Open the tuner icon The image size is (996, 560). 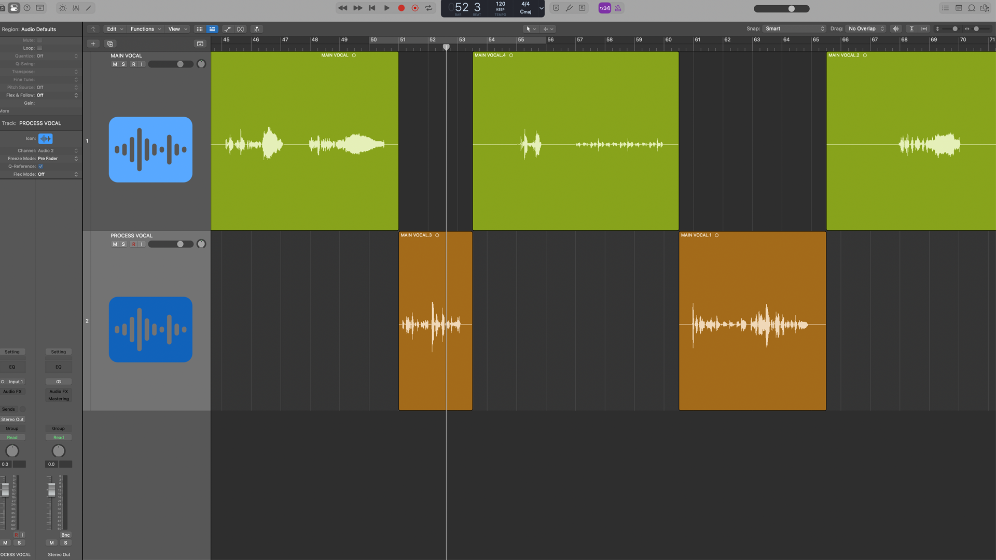click(x=569, y=8)
